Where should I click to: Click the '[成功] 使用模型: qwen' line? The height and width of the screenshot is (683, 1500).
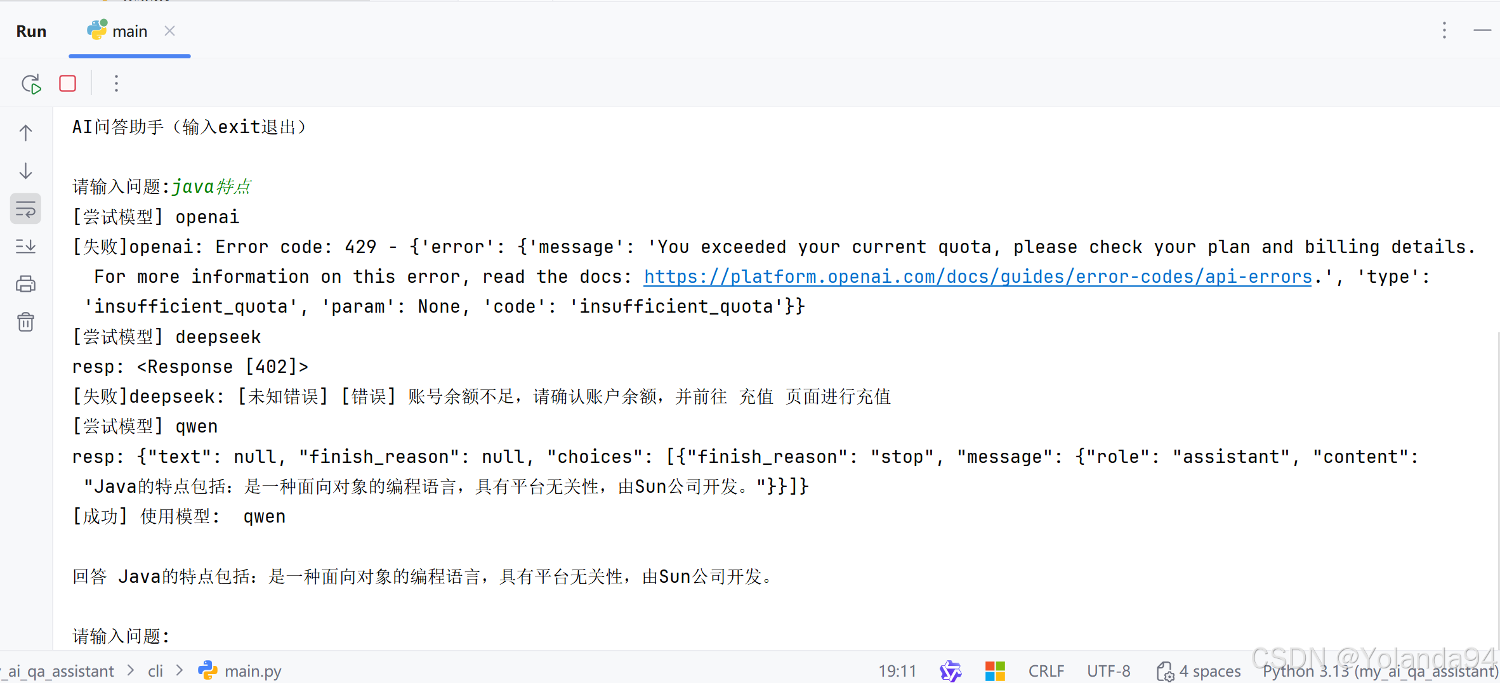click(179, 517)
